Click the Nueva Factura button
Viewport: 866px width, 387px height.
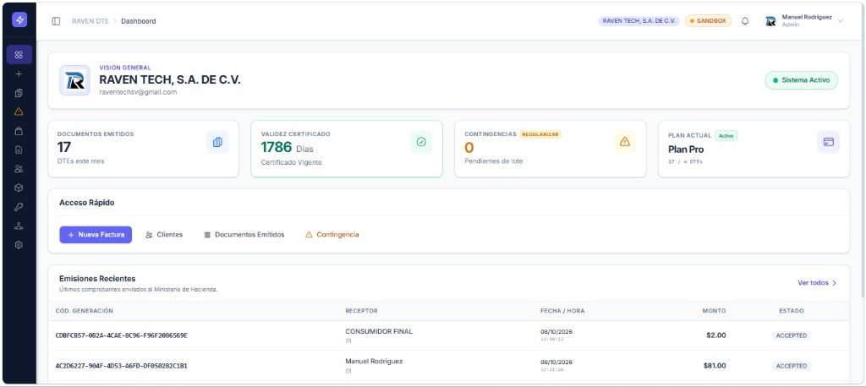(96, 235)
